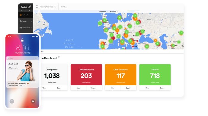Click the Settings gear icon
Screen dimensions: 208x116
pos(21,21)
